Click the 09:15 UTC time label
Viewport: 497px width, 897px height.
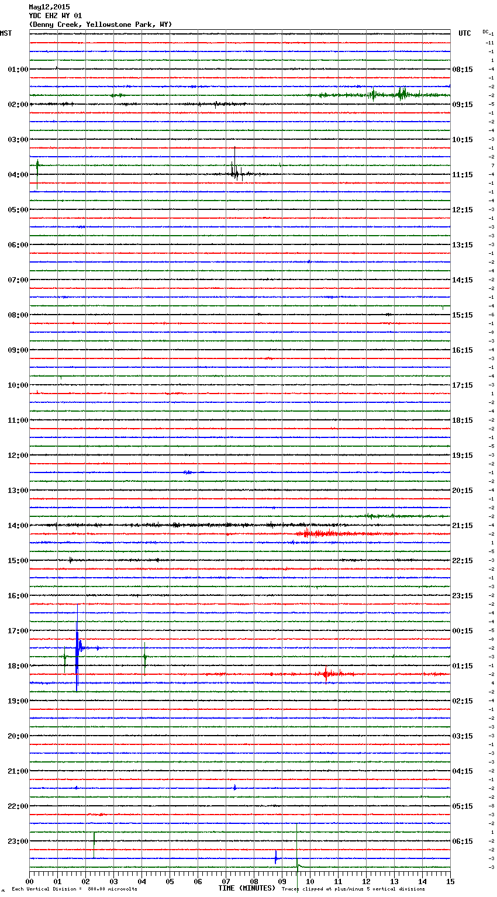[x=463, y=105]
